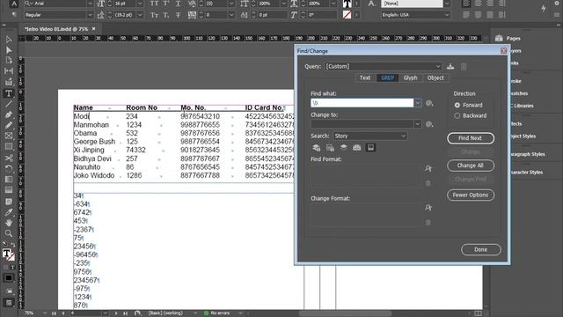Screen dimensions: 563x317
Task: Expand Change to history dropdown
Action: 418,124
